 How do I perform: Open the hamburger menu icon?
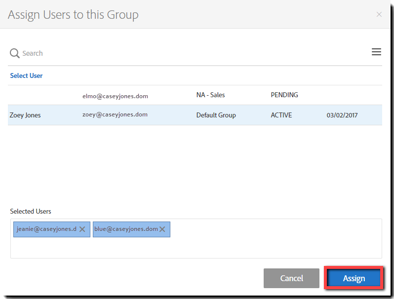pos(376,52)
